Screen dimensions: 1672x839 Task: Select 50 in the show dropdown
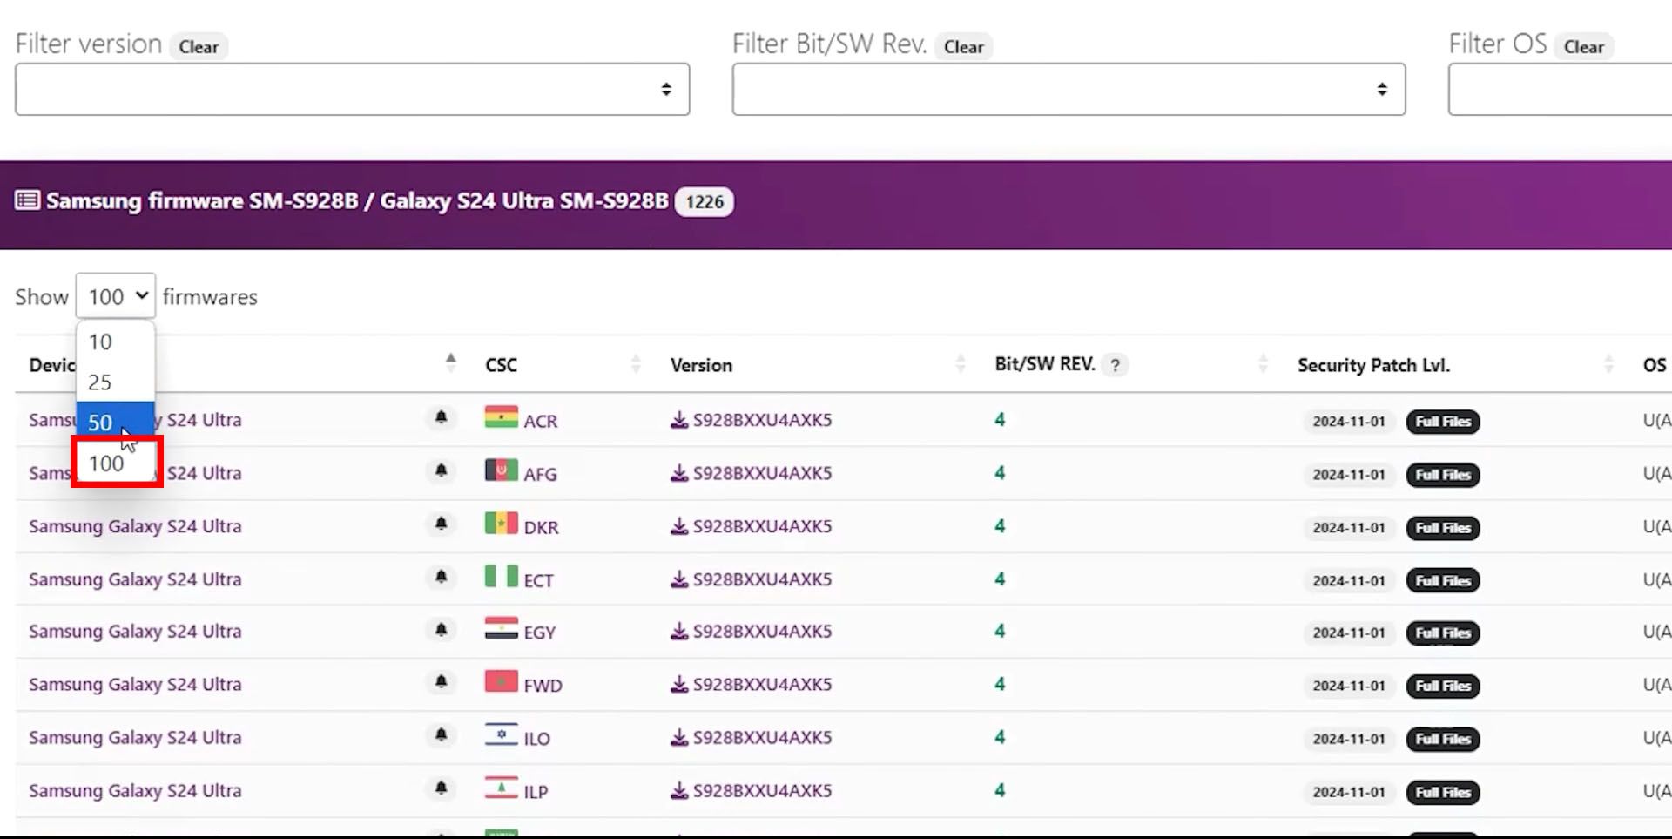116,423
